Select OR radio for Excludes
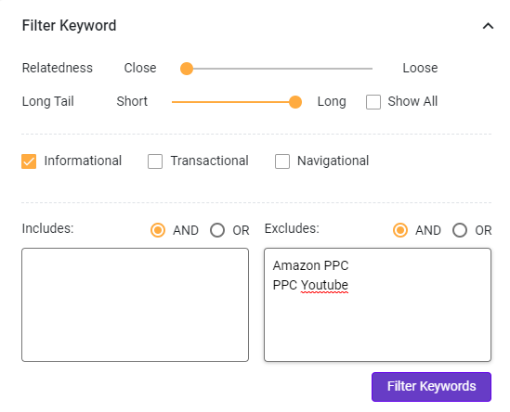The image size is (510, 412). [x=460, y=230]
